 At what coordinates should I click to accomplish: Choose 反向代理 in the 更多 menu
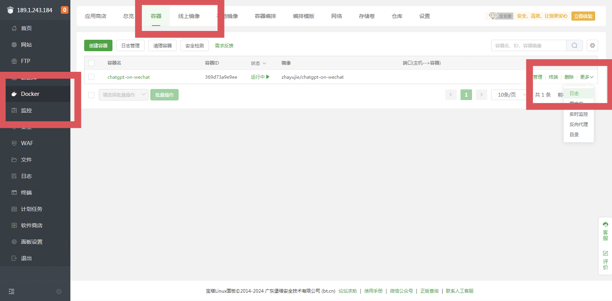pyautogui.click(x=578, y=125)
